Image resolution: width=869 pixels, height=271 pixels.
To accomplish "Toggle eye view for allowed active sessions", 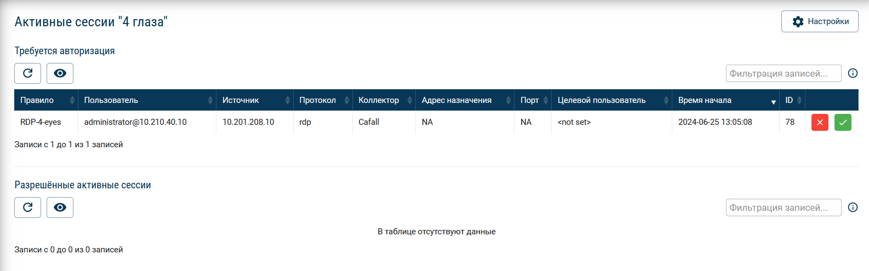I will (60, 207).
